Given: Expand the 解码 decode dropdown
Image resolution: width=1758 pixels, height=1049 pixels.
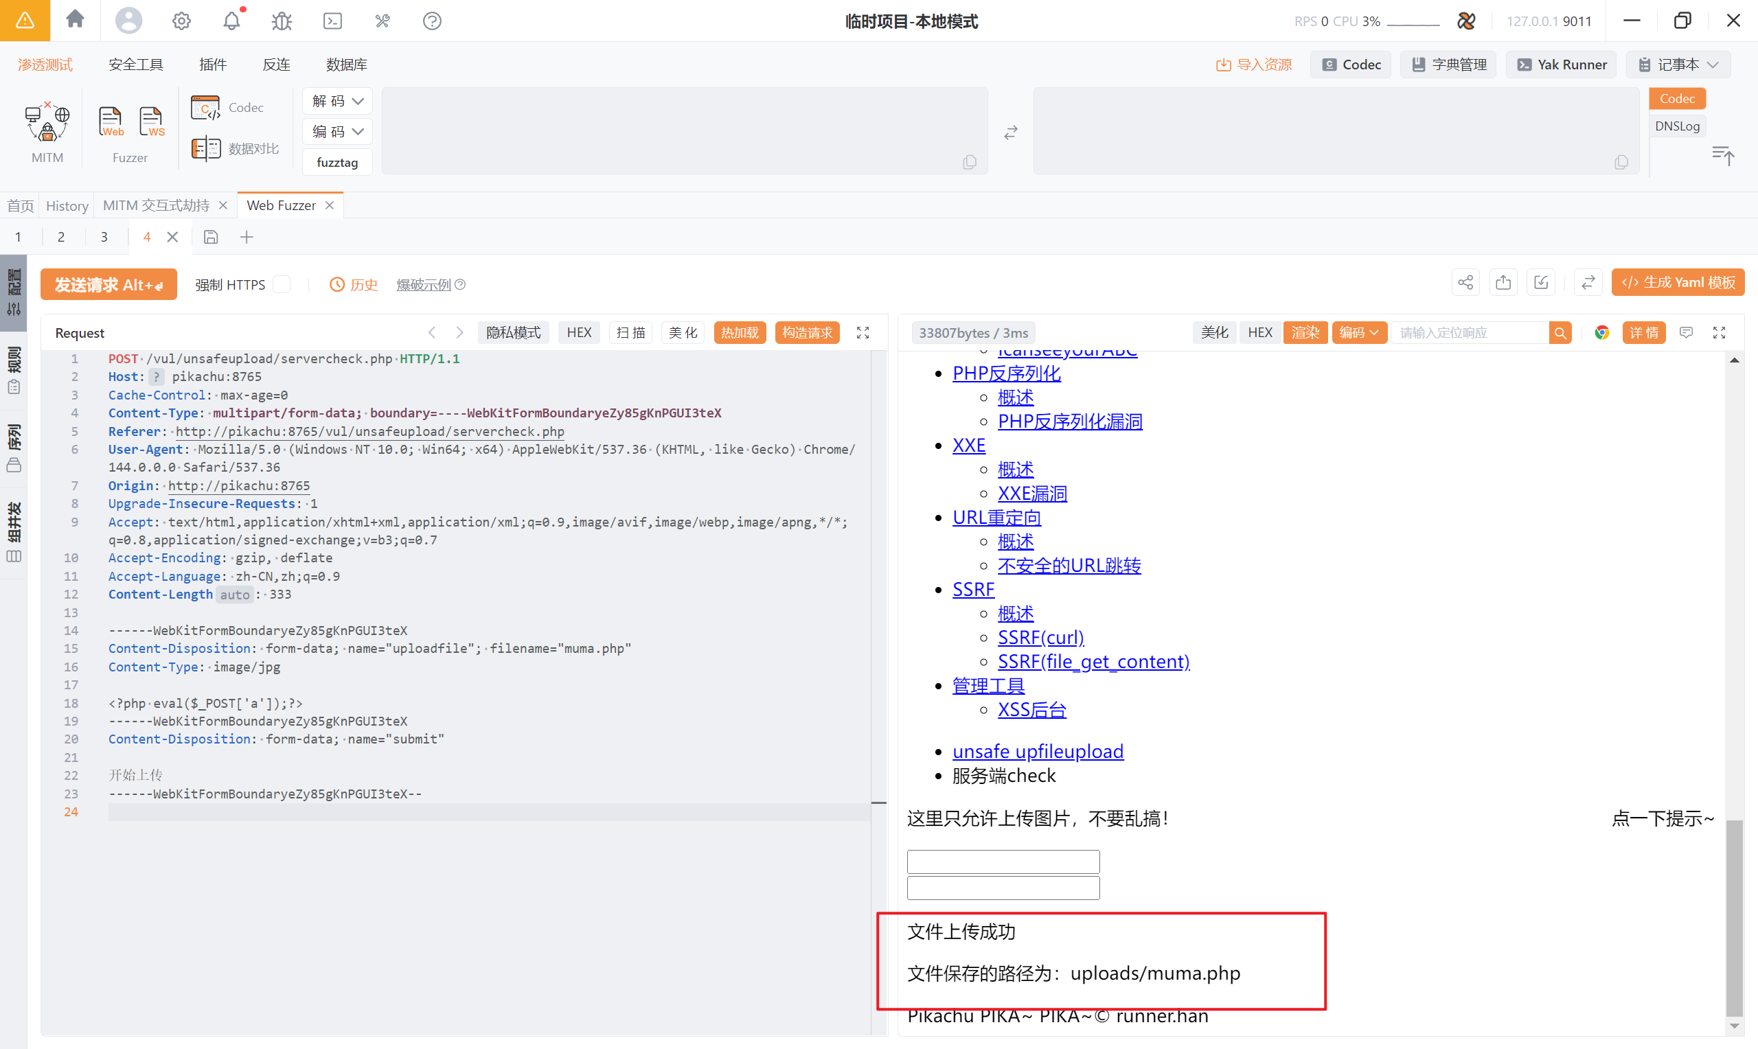Looking at the screenshot, I should coord(337,101).
